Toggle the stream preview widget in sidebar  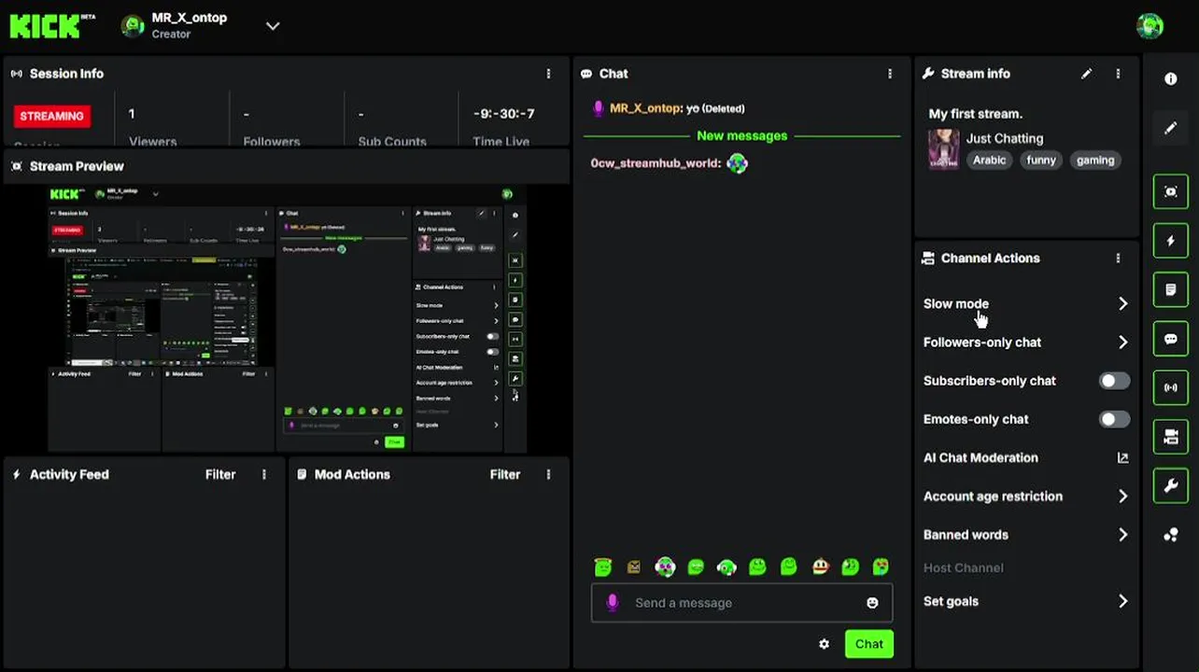[x=1170, y=191]
